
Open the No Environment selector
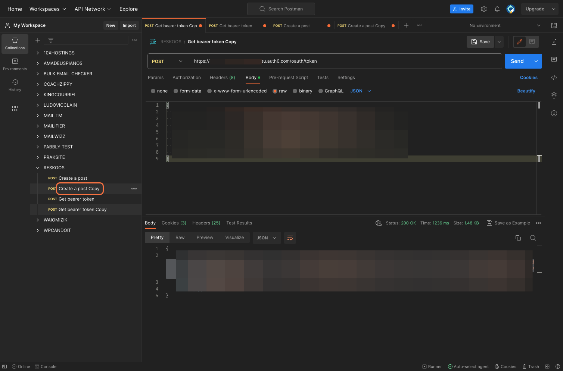[505, 25]
